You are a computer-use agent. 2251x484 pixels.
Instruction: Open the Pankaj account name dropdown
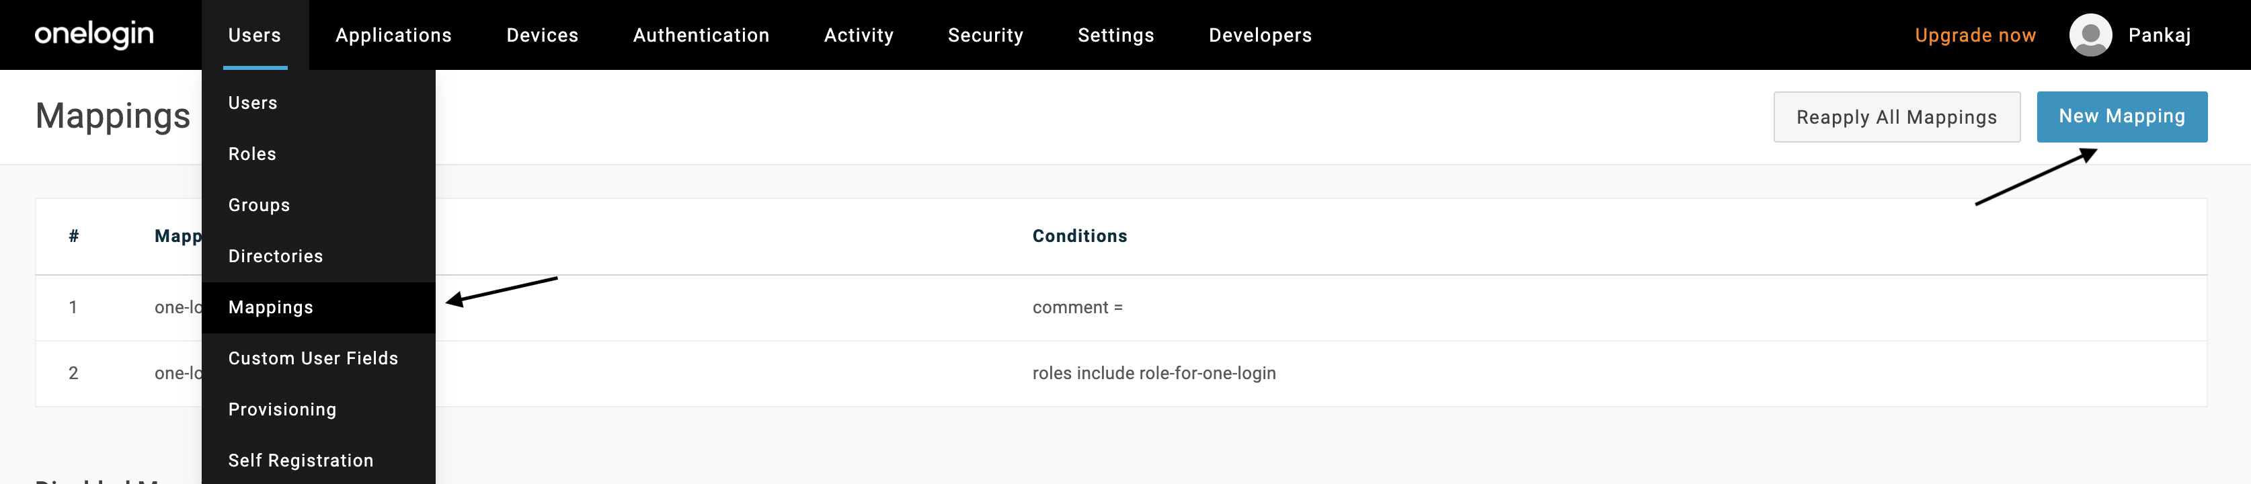point(2158,35)
